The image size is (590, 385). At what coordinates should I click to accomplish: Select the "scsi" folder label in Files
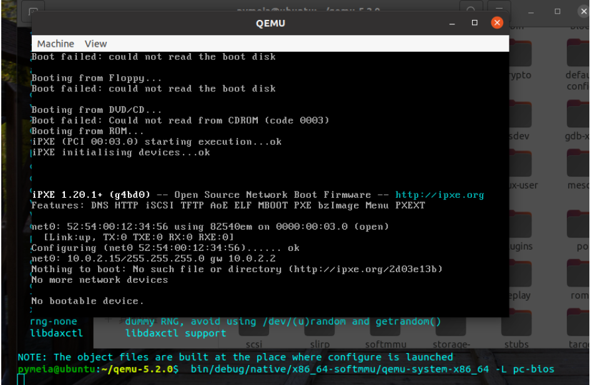pos(254,344)
